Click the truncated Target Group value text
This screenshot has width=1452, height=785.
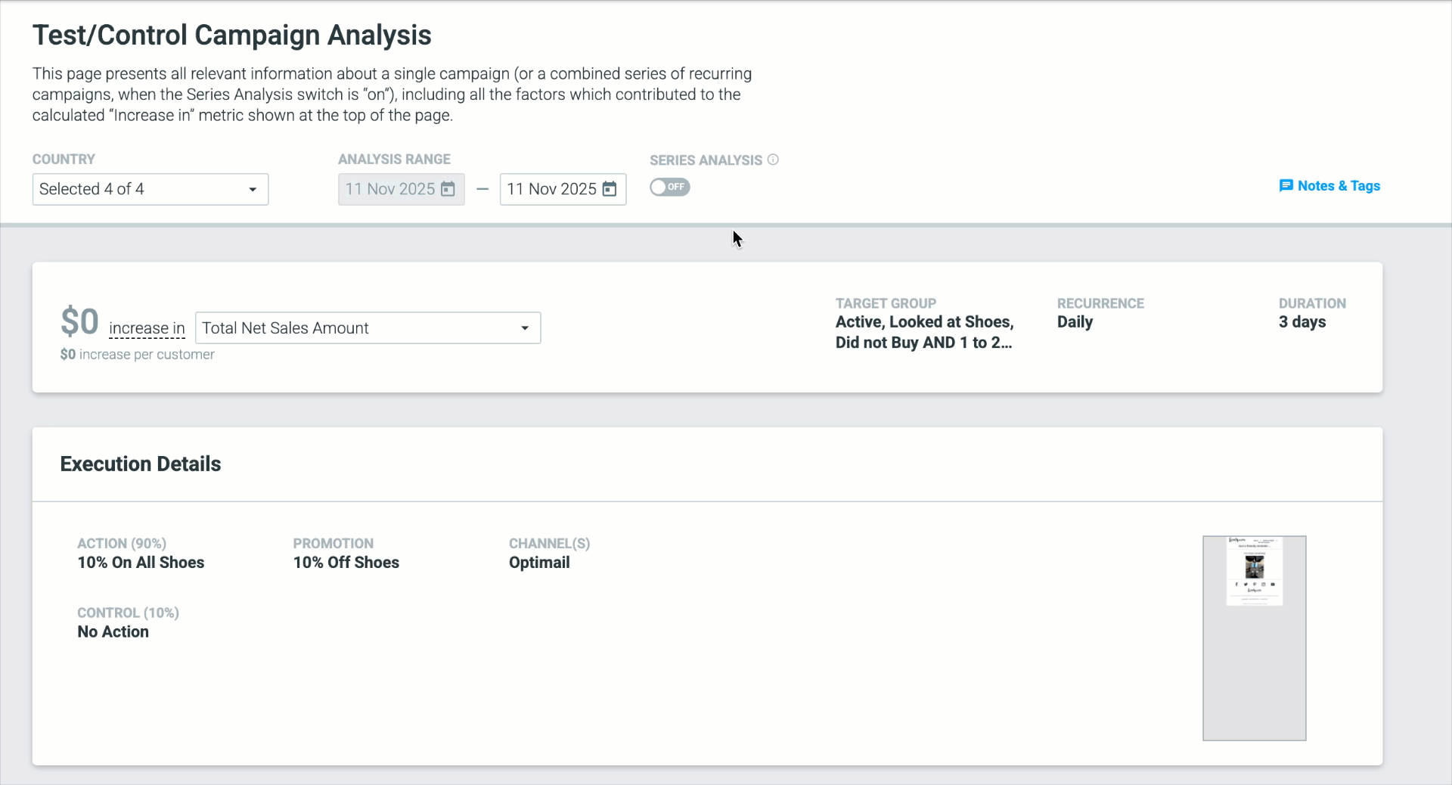924,332
